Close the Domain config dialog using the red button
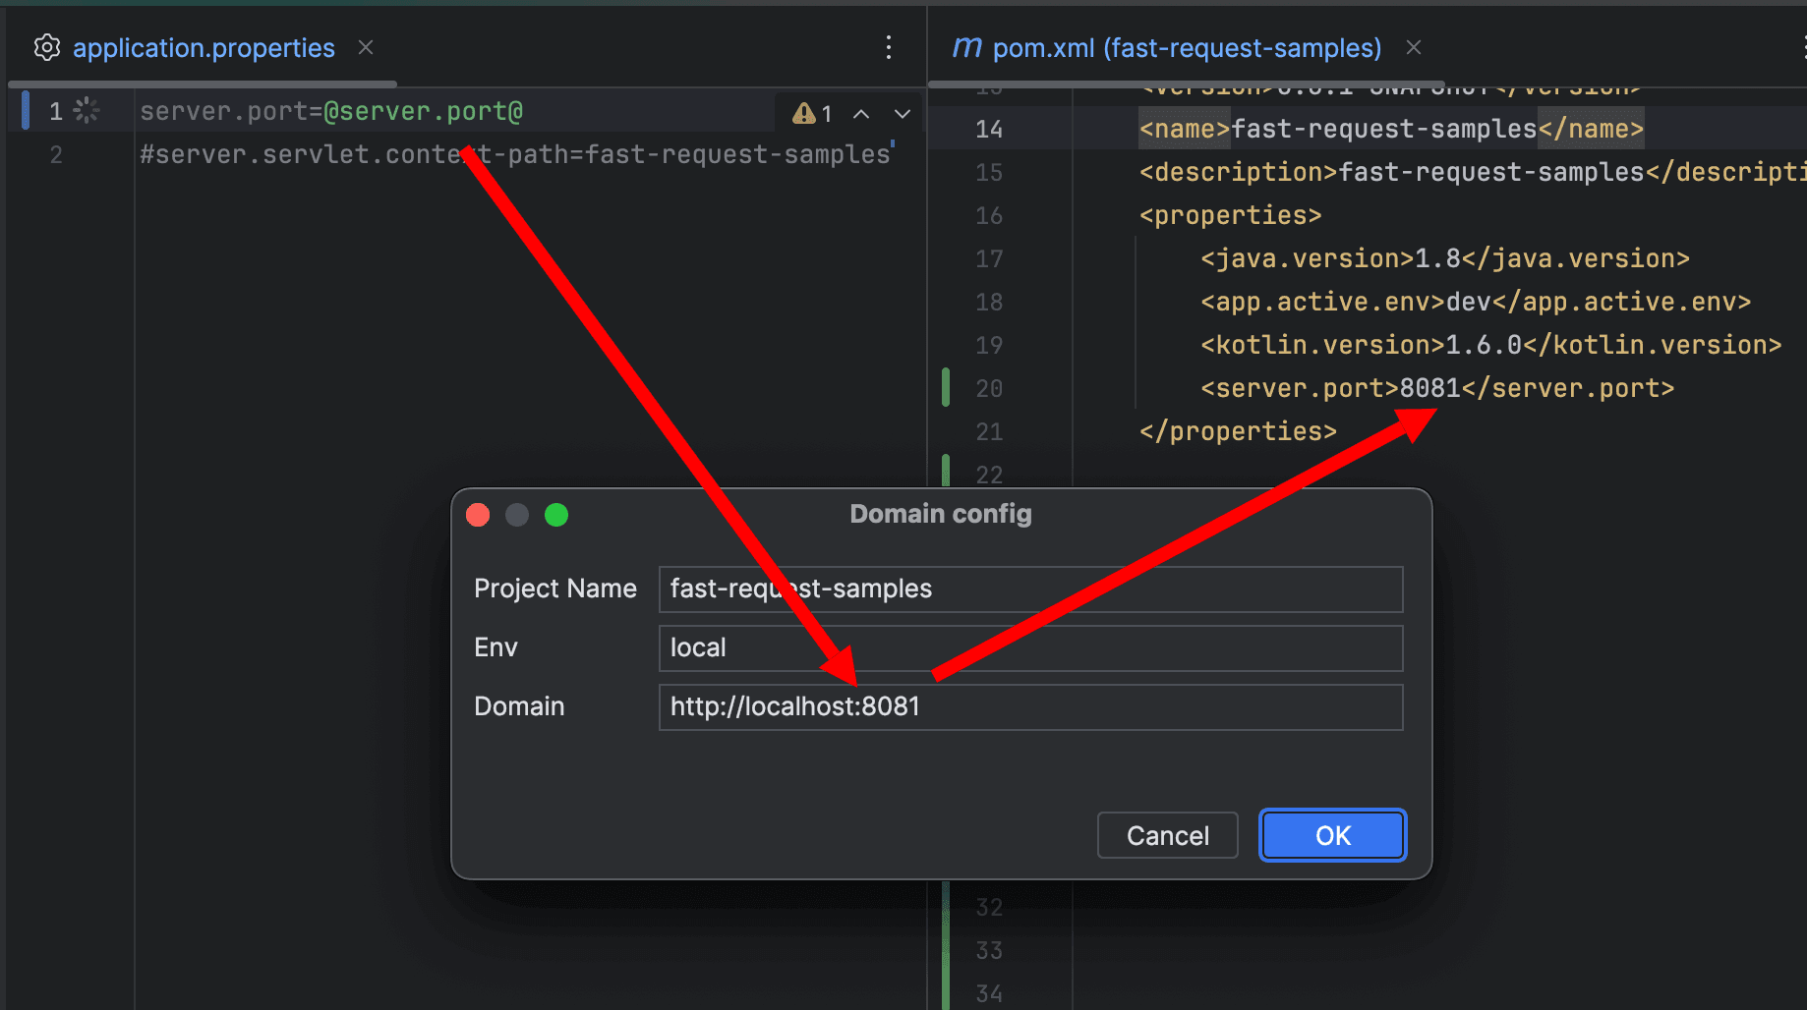Viewport: 1807px width, 1010px height. pos(479,515)
